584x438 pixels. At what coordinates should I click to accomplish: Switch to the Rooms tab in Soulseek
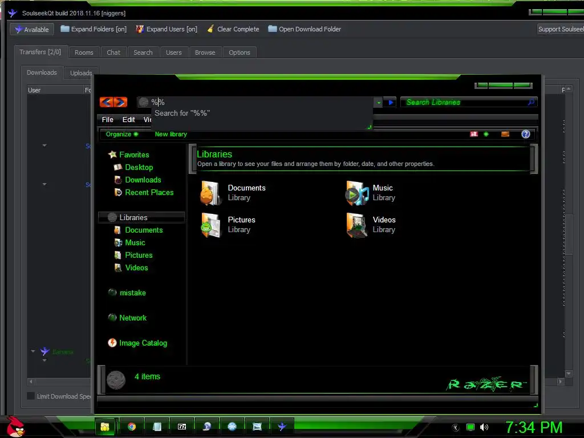pos(84,52)
